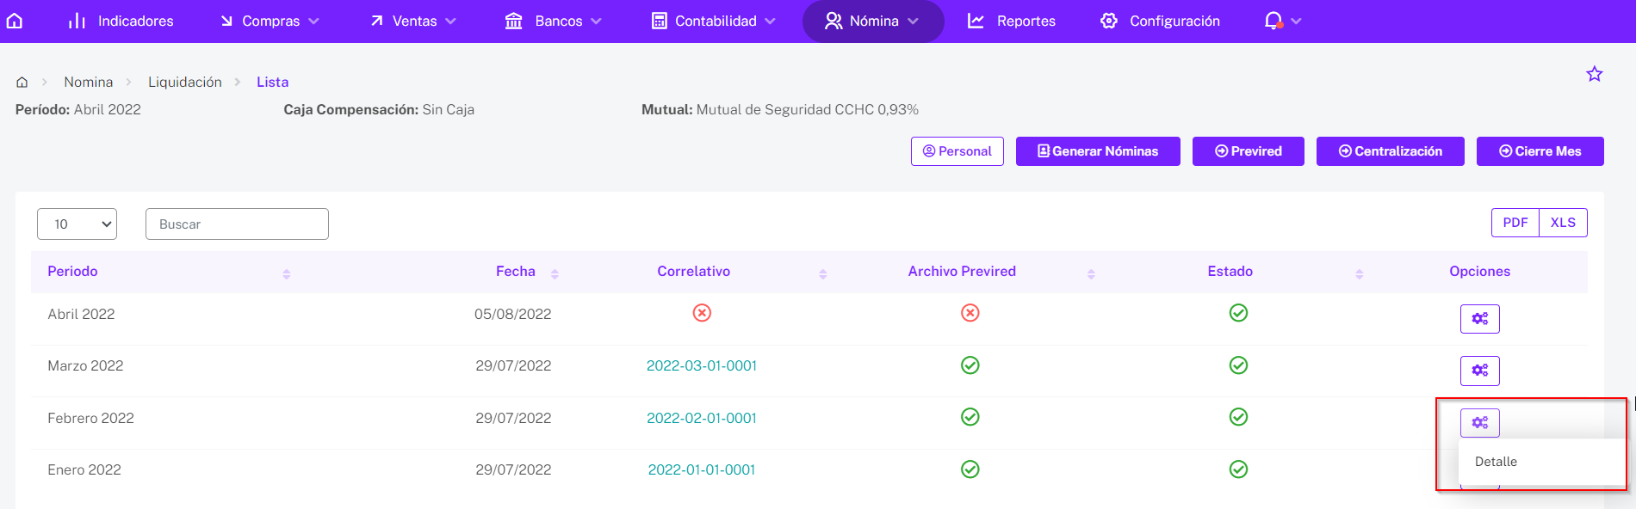Sort table by Periodo column arrows
The image size is (1636, 509).
coord(287,273)
